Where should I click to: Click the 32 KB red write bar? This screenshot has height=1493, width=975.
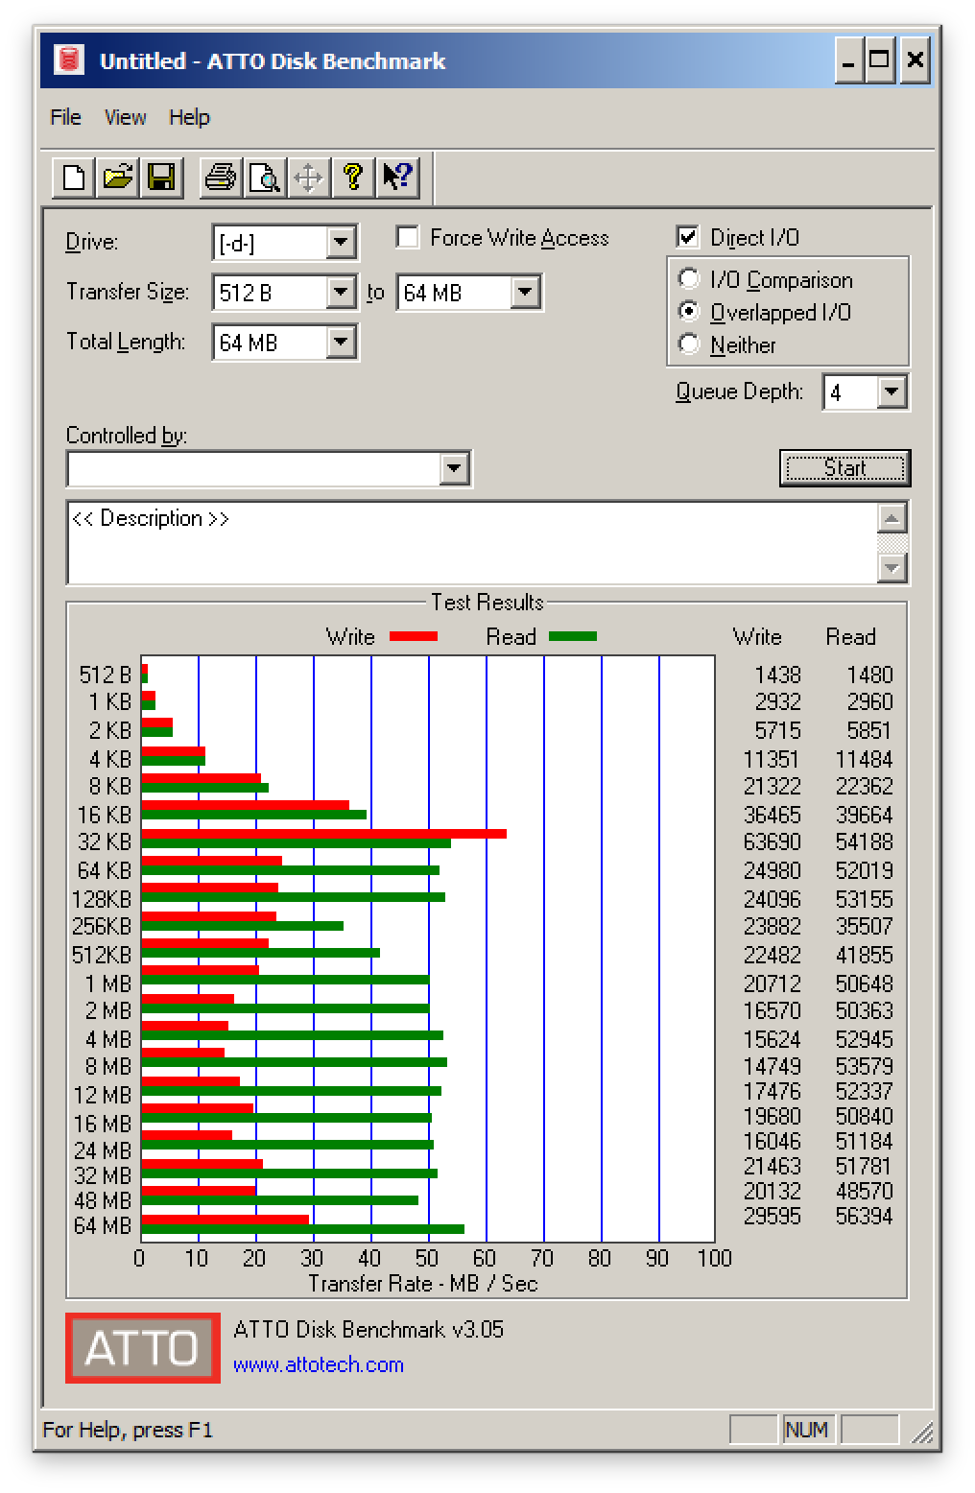tap(324, 834)
